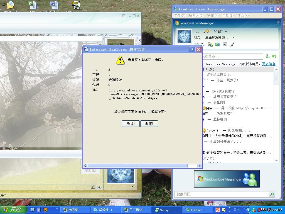Close the Internet Explorer script error dialog
Viewport: 285px width, 214px height.
pos(198,50)
